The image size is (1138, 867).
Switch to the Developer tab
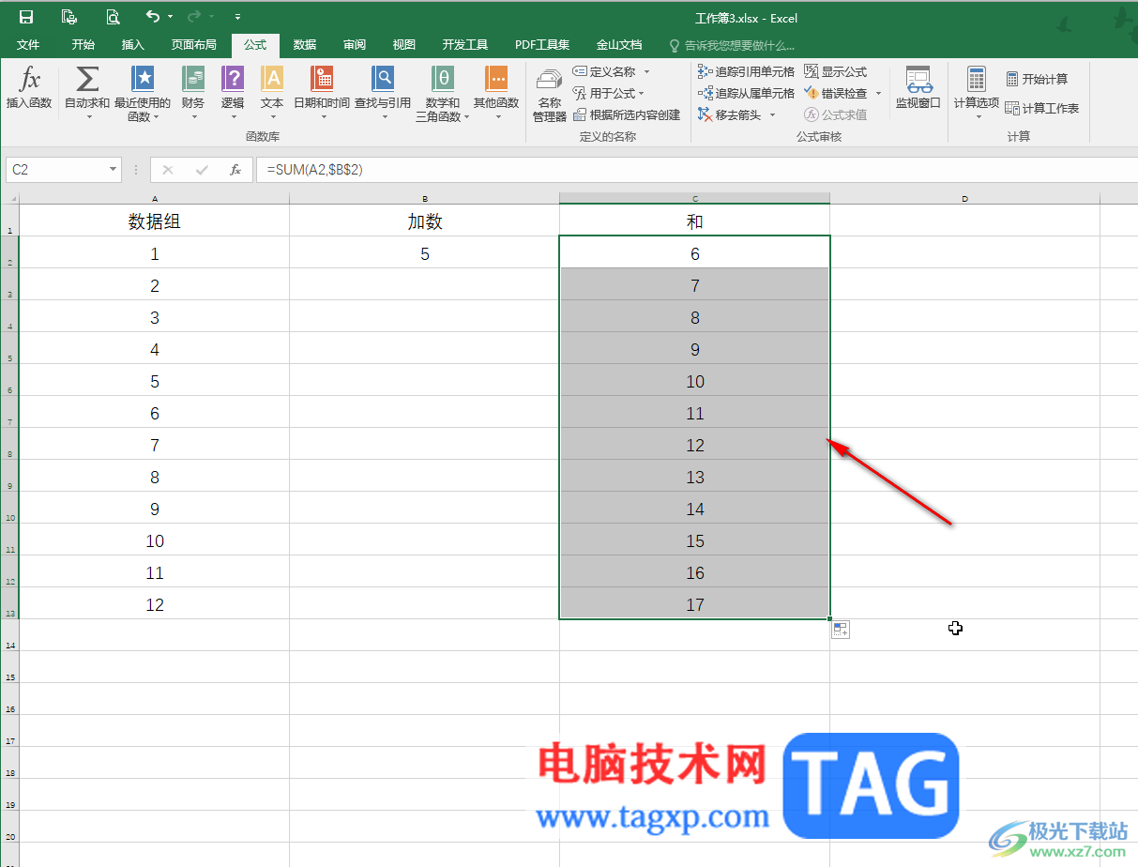coord(464,44)
